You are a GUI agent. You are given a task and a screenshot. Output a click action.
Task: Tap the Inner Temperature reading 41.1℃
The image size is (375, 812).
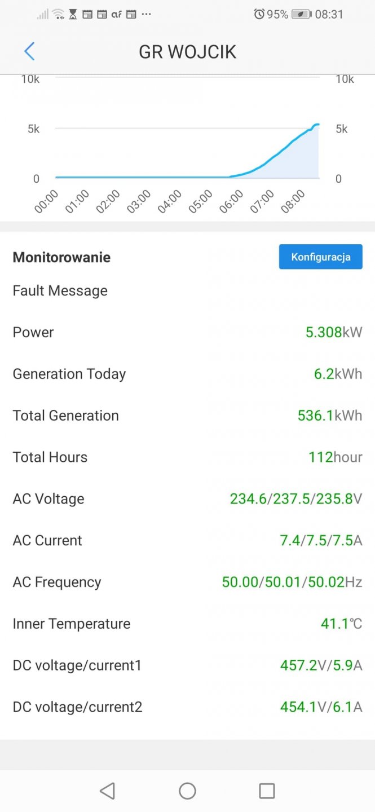[341, 624]
